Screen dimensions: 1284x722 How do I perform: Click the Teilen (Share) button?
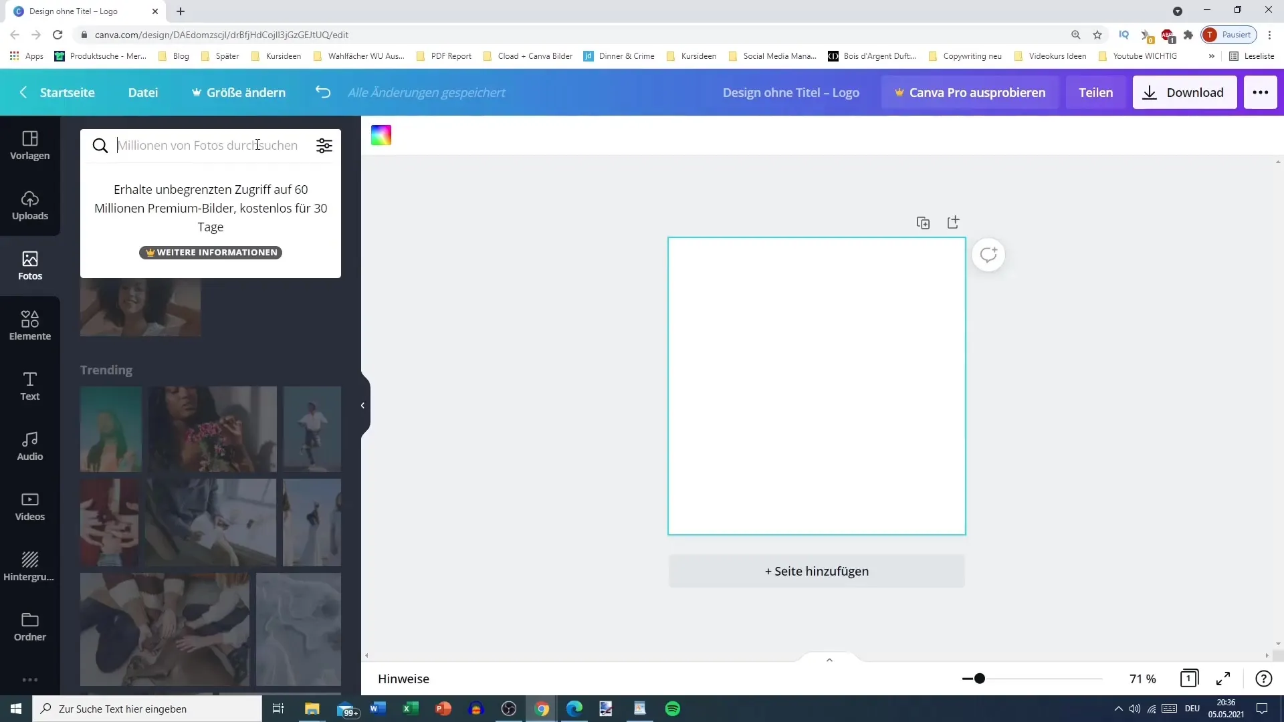click(1096, 92)
